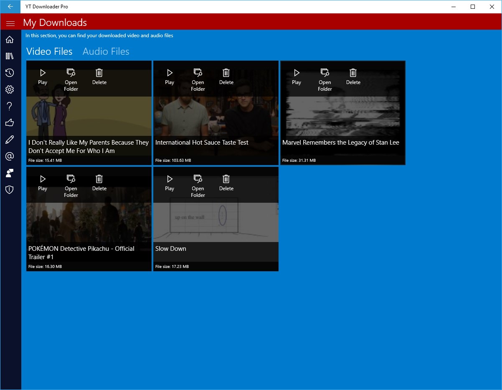Switch to Video Files tab
Viewport: 502px width, 390px height.
click(x=49, y=51)
